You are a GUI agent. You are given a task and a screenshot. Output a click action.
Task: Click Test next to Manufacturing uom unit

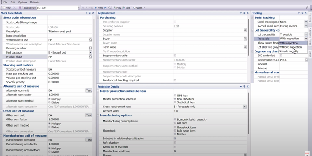tap(89, 140)
